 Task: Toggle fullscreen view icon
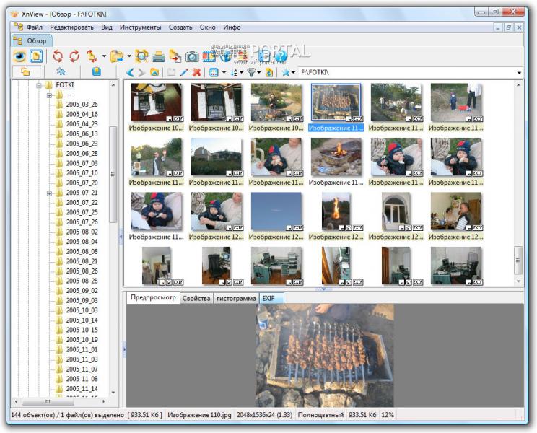[36, 56]
